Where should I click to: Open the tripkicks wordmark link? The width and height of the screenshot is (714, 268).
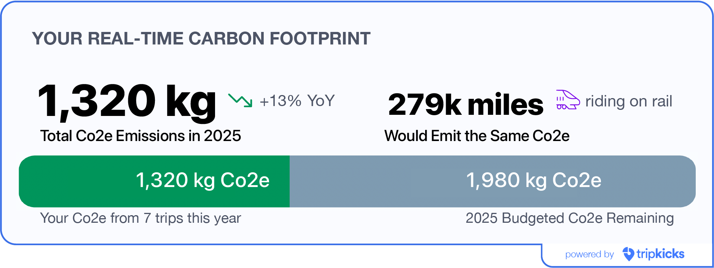(660, 254)
